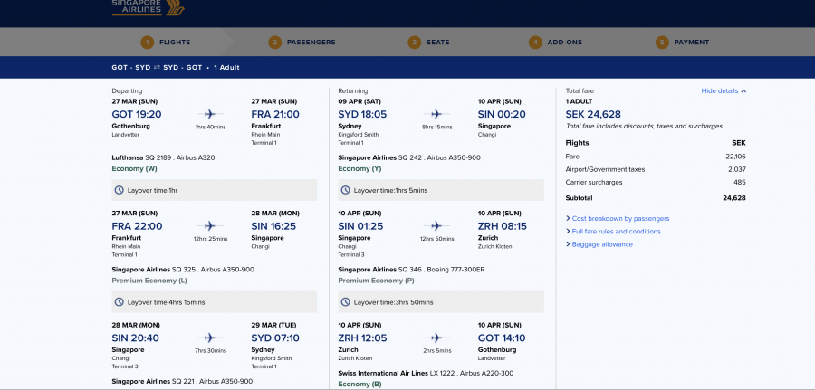Click the plane icon on SIN–ZRH flight
The height and width of the screenshot is (390, 815).
(437, 226)
